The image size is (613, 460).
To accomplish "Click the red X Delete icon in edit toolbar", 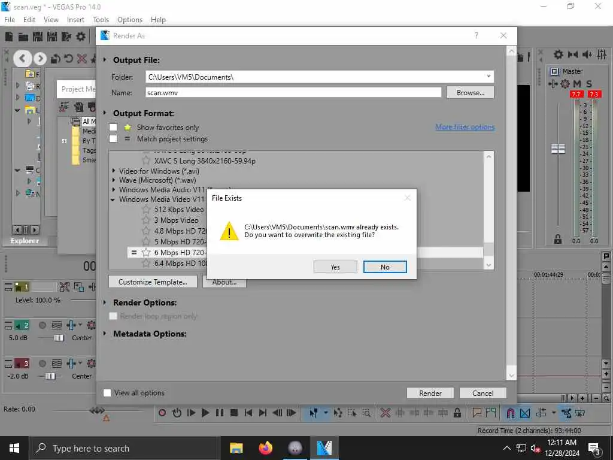I will point(386,413).
